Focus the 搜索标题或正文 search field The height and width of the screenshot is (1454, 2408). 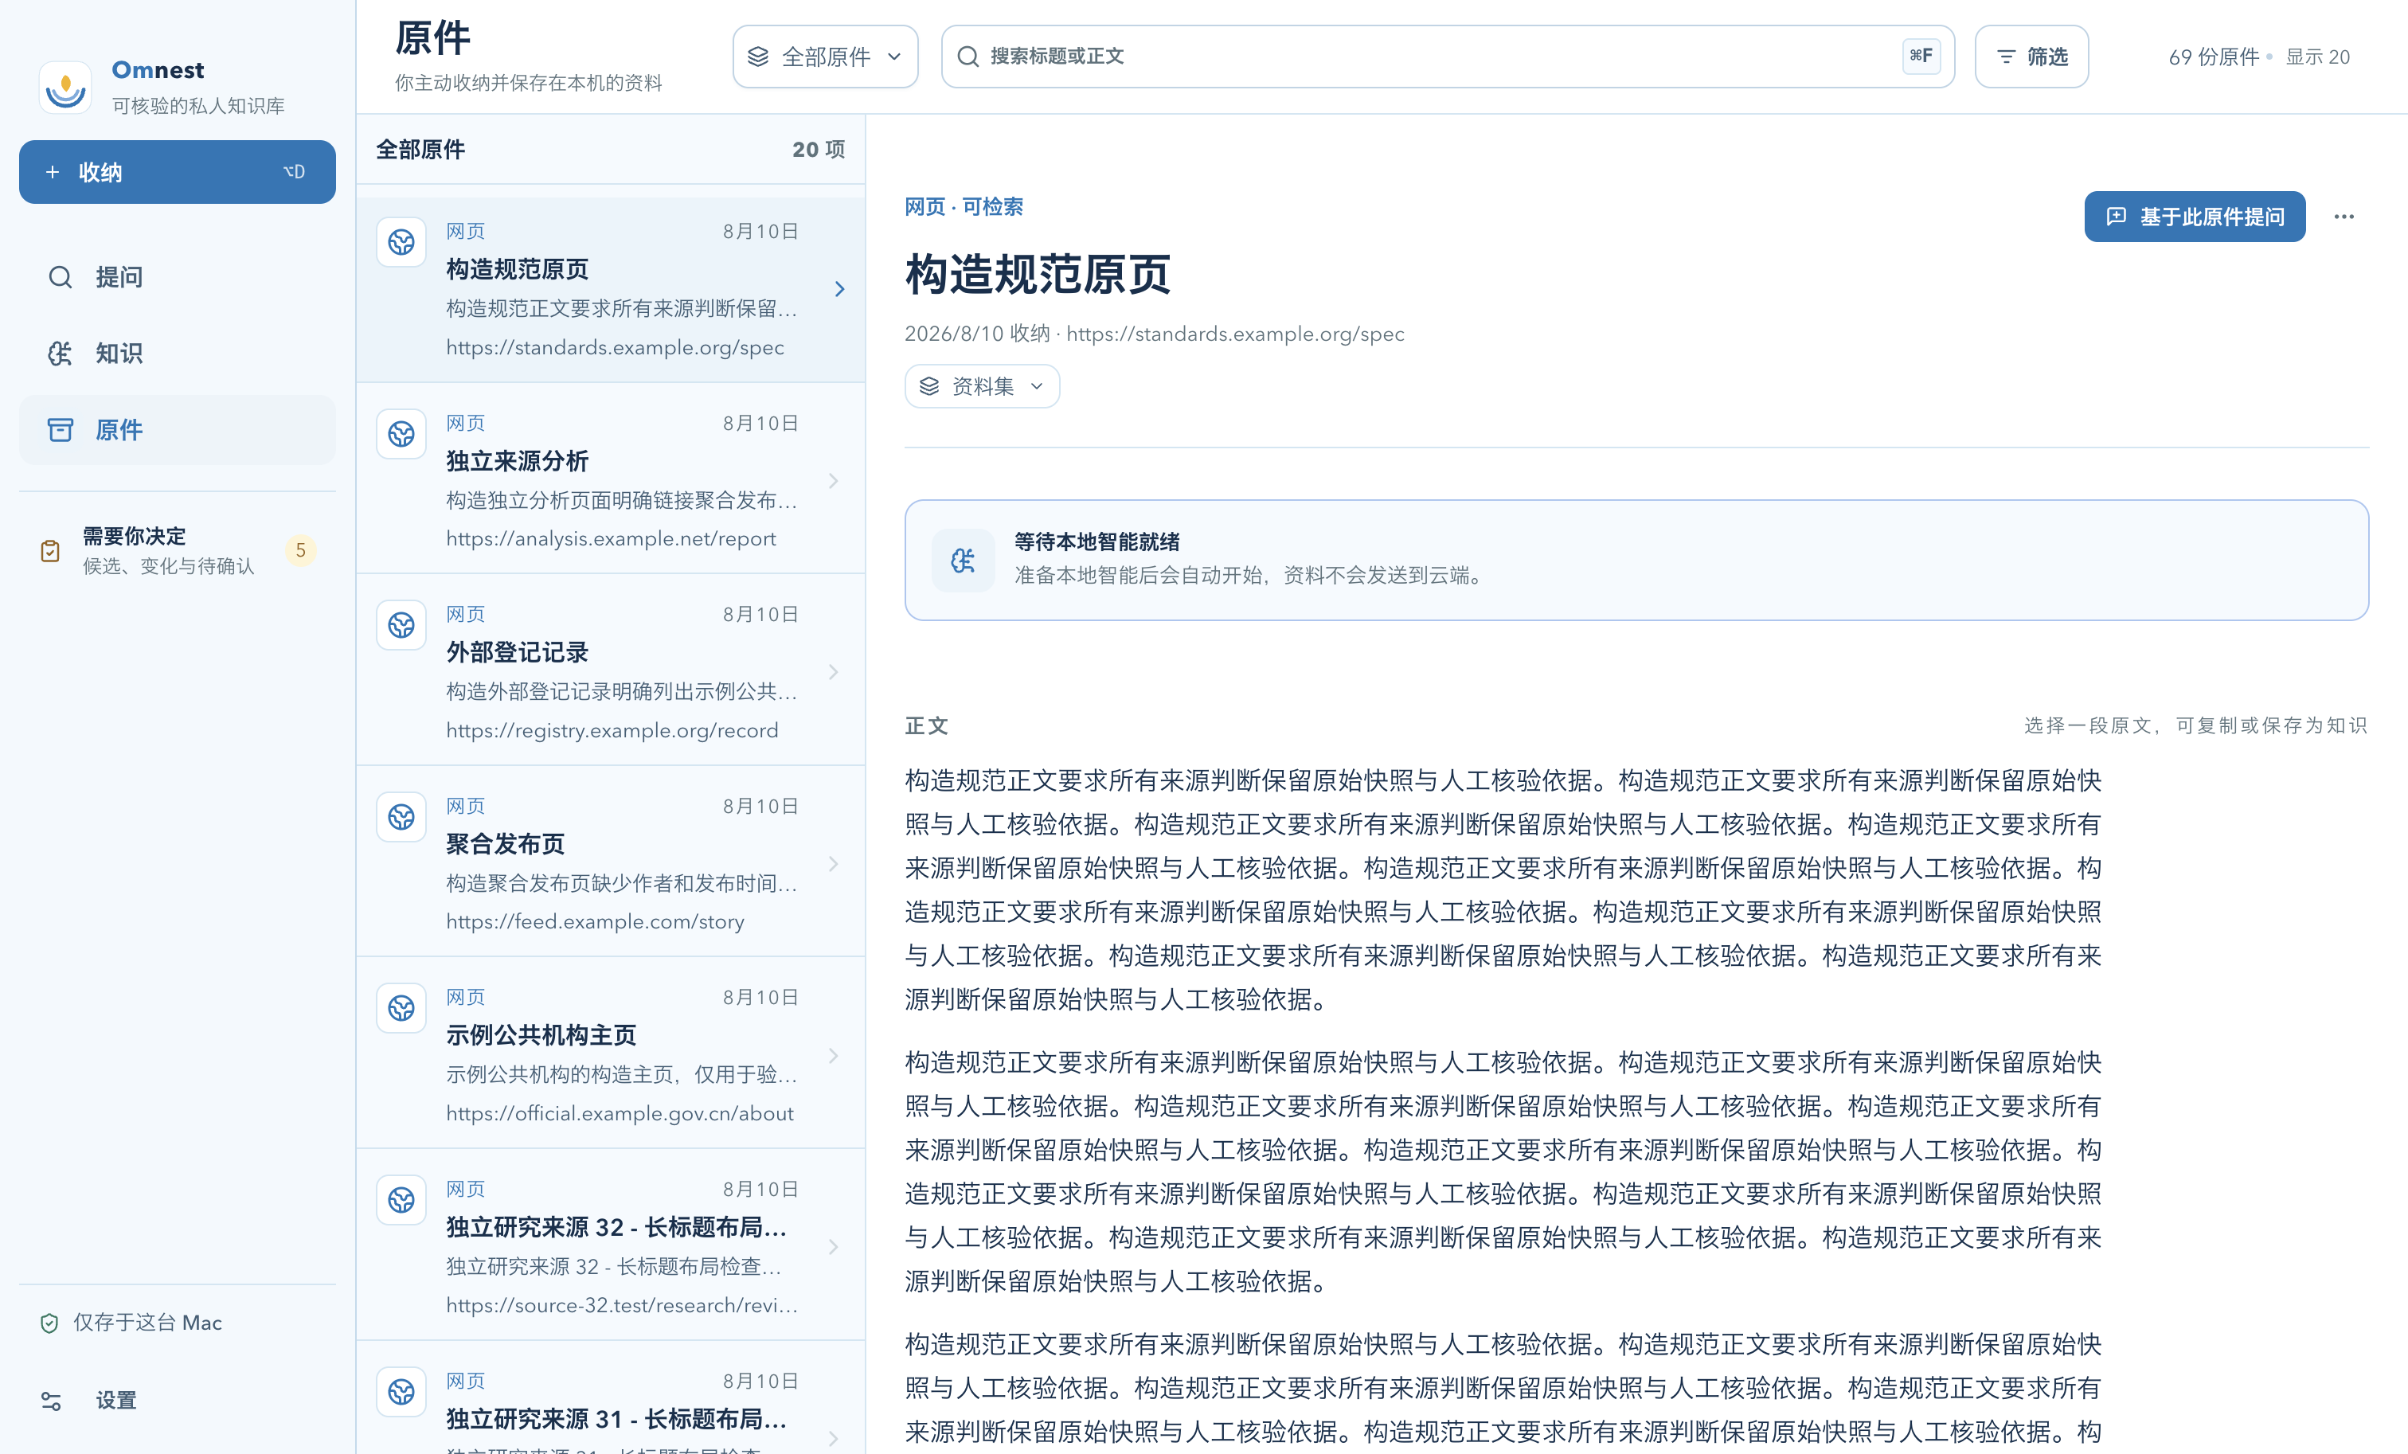(x=1448, y=57)
